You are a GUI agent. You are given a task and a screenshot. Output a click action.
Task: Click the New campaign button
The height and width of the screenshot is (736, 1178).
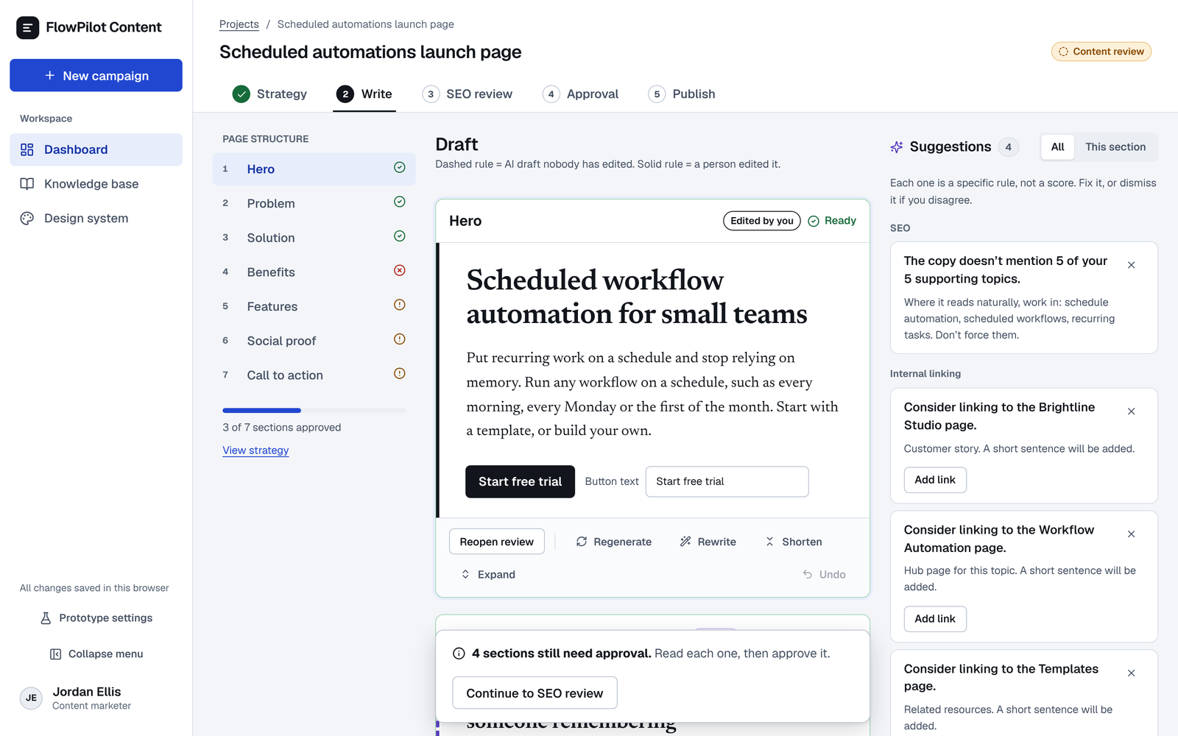[96, 75]
